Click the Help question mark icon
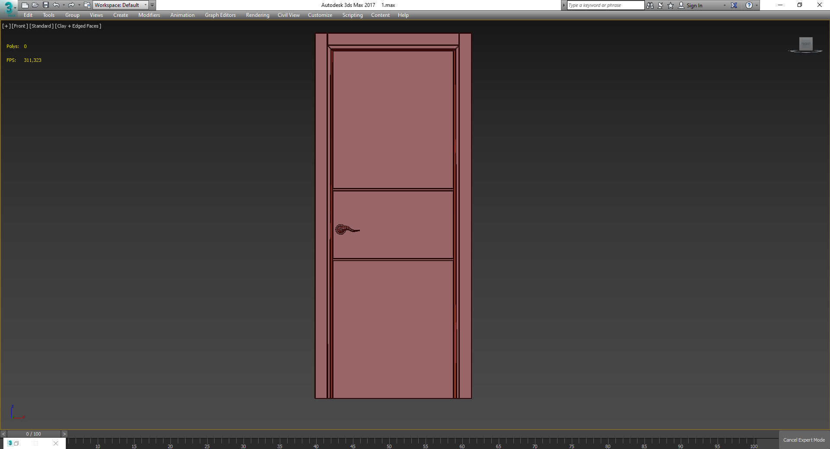Screen dimensions: 830x449 (x=749, y=5)
